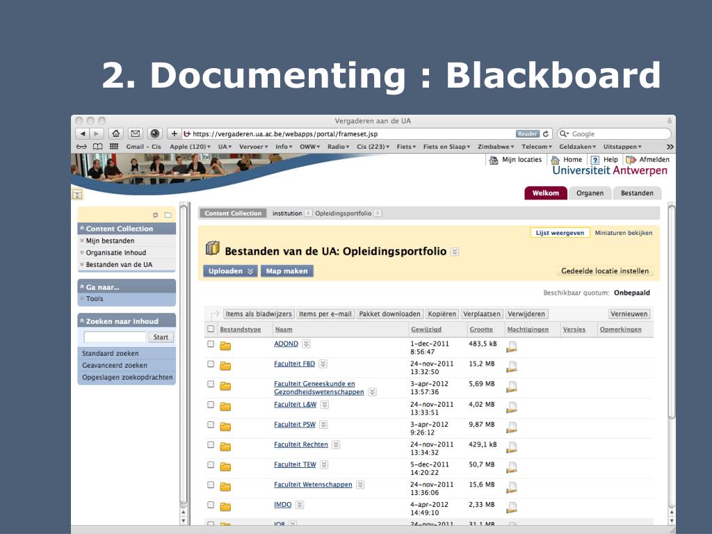This screenshot has width=712, height=534.
Task: Click the Safari address bar URL
Action: coord(284,134)
